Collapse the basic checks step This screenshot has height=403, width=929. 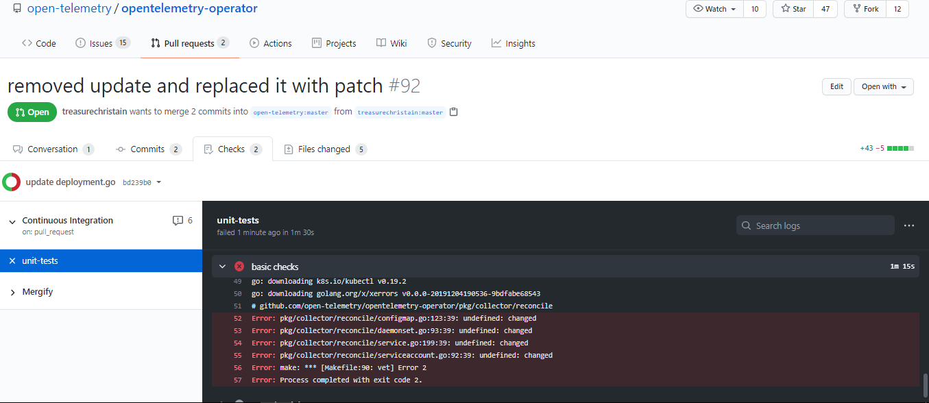tap(222, 267)
